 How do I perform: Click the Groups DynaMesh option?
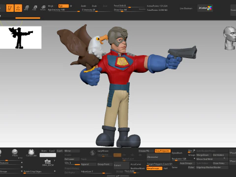(x=192, y=155)
